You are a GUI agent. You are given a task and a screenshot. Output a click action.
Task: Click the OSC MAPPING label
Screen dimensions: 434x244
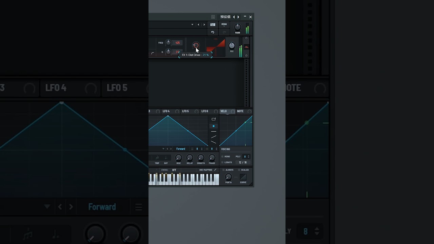tap(206, 170)
